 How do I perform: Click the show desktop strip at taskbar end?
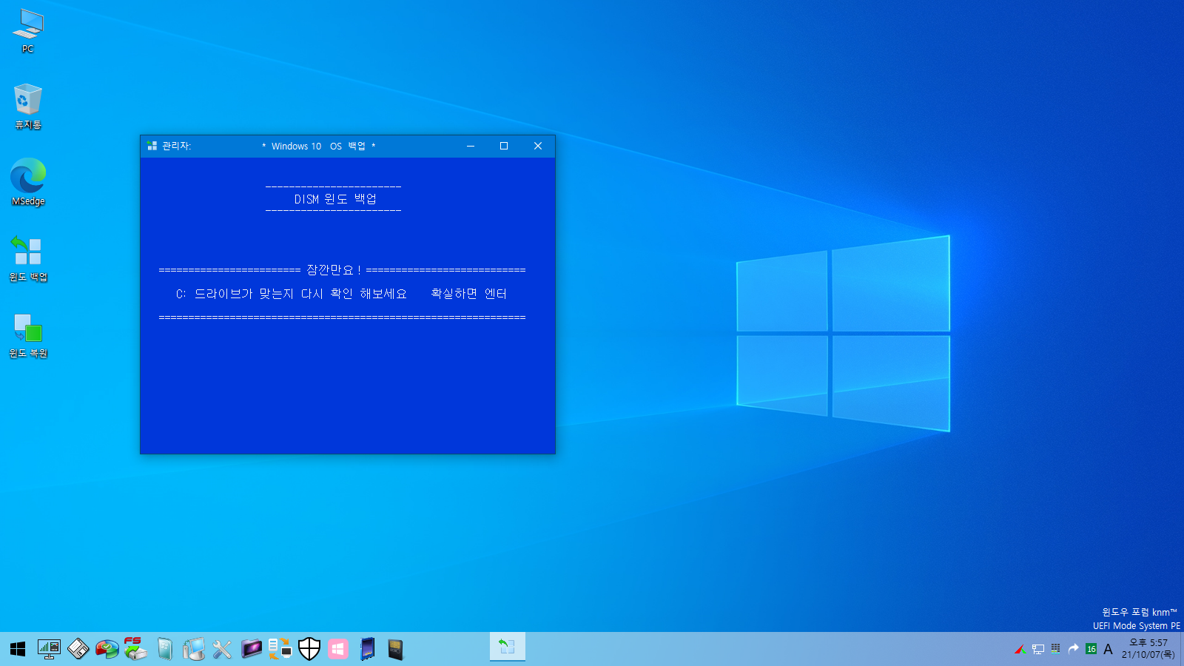pyautogui.click(x=1182, y=649)
